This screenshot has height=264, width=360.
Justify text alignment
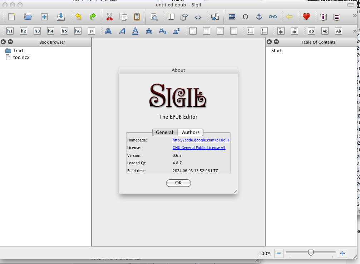[234, 31]
